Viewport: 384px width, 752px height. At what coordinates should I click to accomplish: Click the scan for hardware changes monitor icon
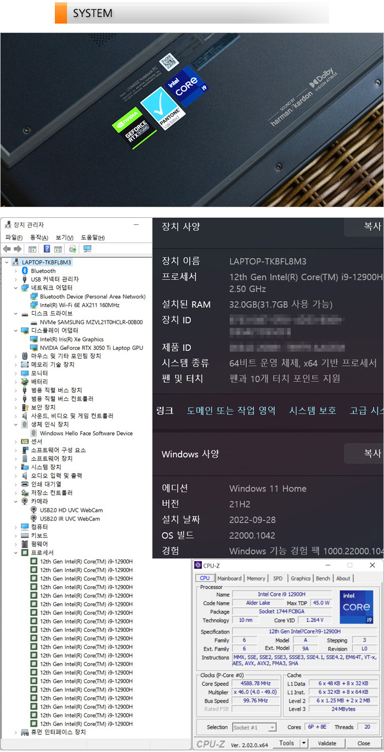[x=87, y=249]
